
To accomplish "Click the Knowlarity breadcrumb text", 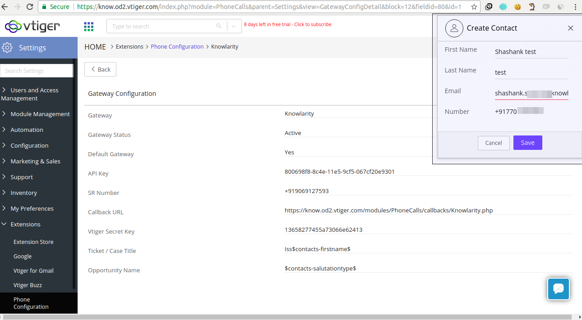I will [x=225, y=47].
